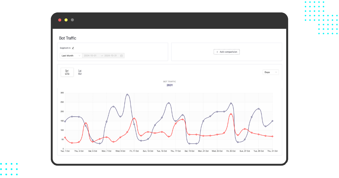Viewport: 339px width, 178px height.
Task: Click the Segment A label
Action: tap(64, 48)
